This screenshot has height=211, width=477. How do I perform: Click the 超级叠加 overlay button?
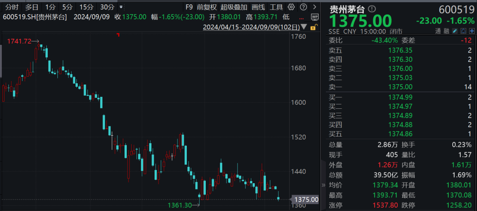point(234,7)
